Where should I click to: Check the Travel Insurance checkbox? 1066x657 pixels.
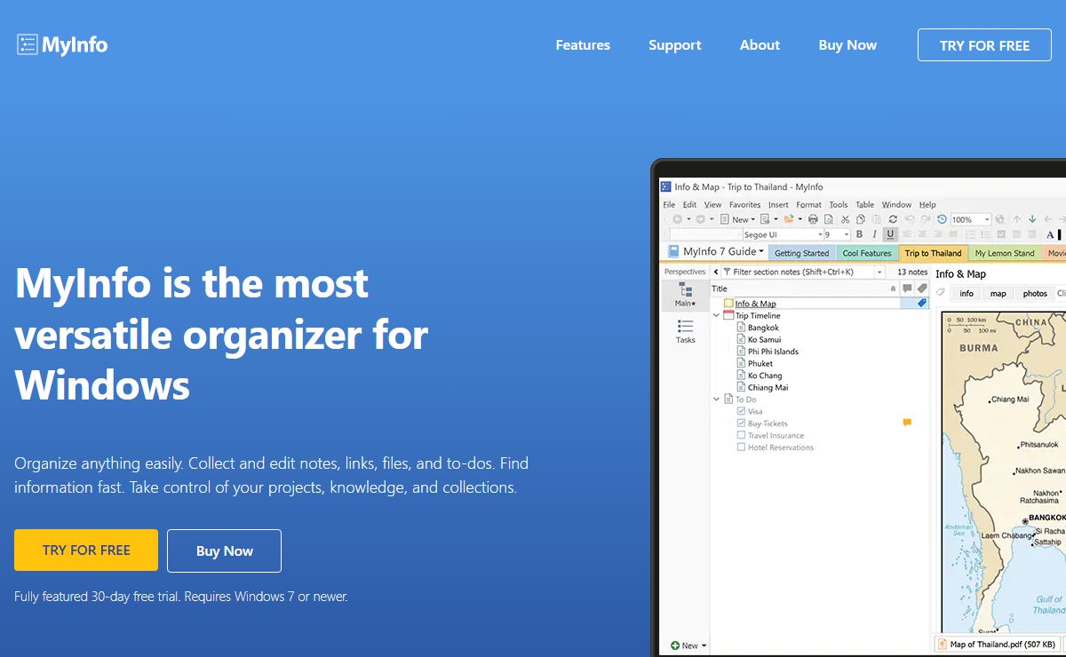tap(741, 435)
